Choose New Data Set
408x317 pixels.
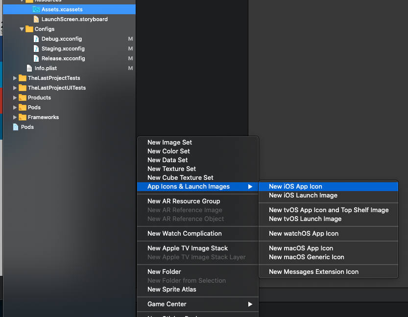click(198, 160)
